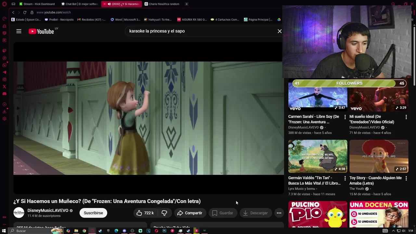Screen dimensions: 416x234
Task: Open options for Toy Story Cuando Alguien video
Action: click(x=406, y=178)
